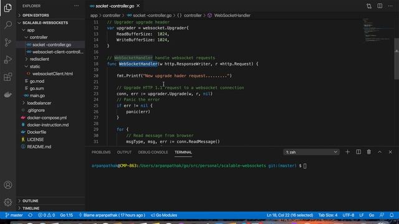399x224 pixels.
Task: Collapse the controller folder
Action: pos(50,37)
